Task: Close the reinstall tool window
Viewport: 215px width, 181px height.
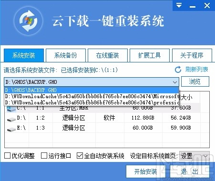Action: 207,6
